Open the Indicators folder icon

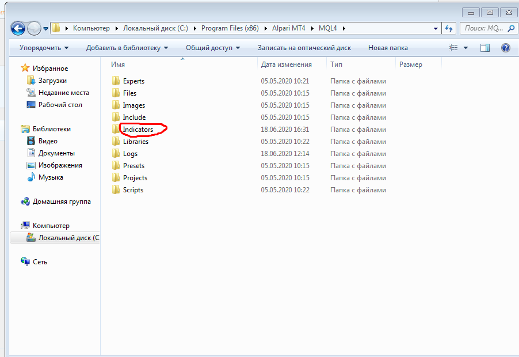point(116,129)
